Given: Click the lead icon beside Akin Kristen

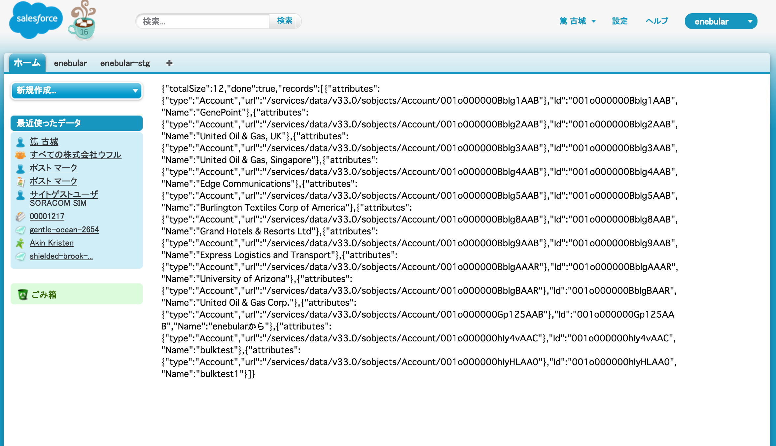Looking at the screenshot, I should click(20, 243).
